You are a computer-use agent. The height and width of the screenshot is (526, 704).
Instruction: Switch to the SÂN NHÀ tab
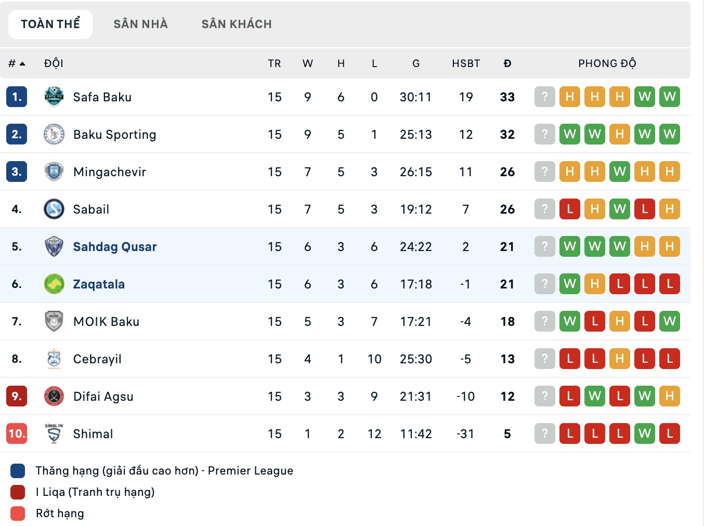(140, 24)
